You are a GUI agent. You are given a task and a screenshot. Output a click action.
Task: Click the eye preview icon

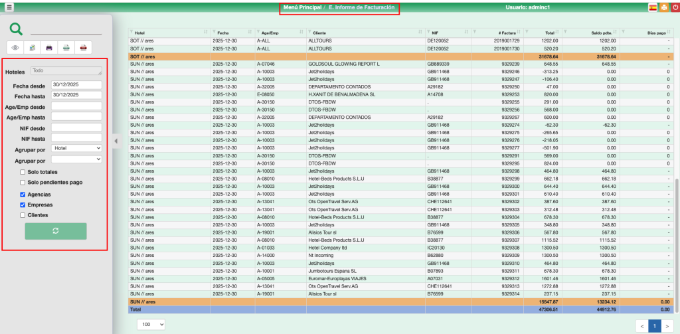15,48
